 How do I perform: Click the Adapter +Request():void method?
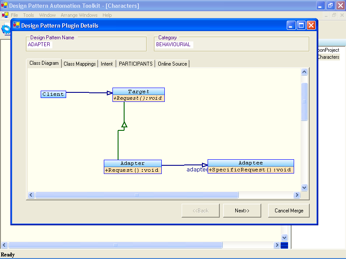point(133,170)
